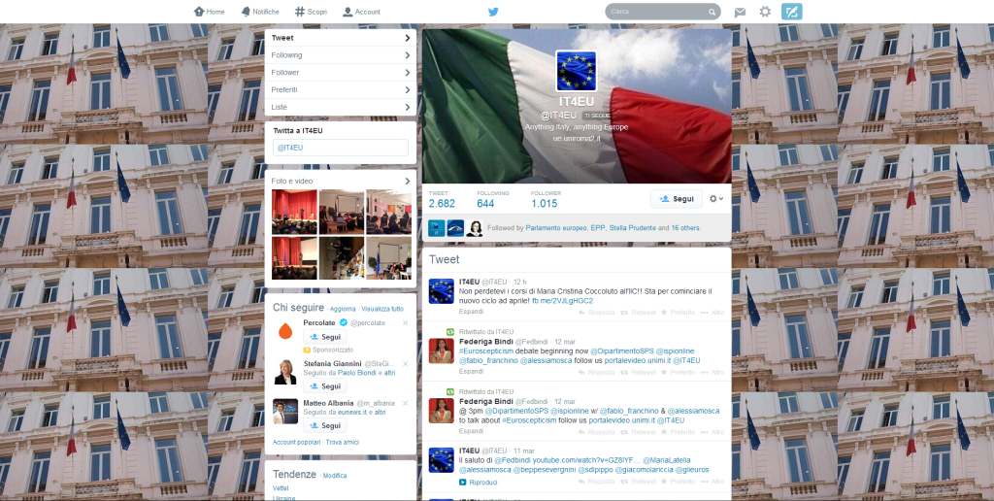Open the profile gear dropdown next to Segui
Screen dimensions: 994x501
[716, 198]
